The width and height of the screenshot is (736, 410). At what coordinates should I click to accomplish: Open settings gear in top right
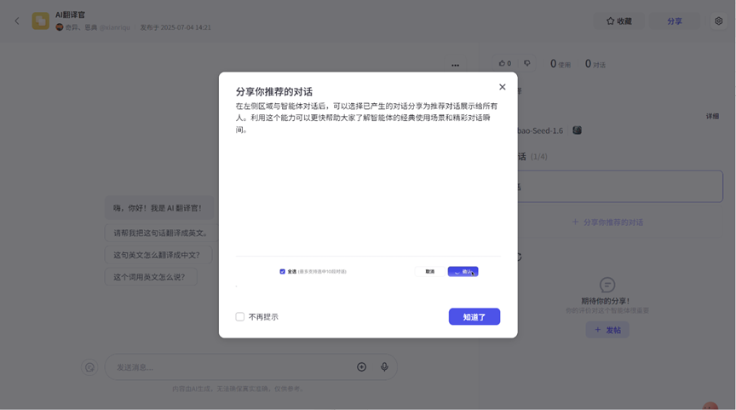click(719, 20)
